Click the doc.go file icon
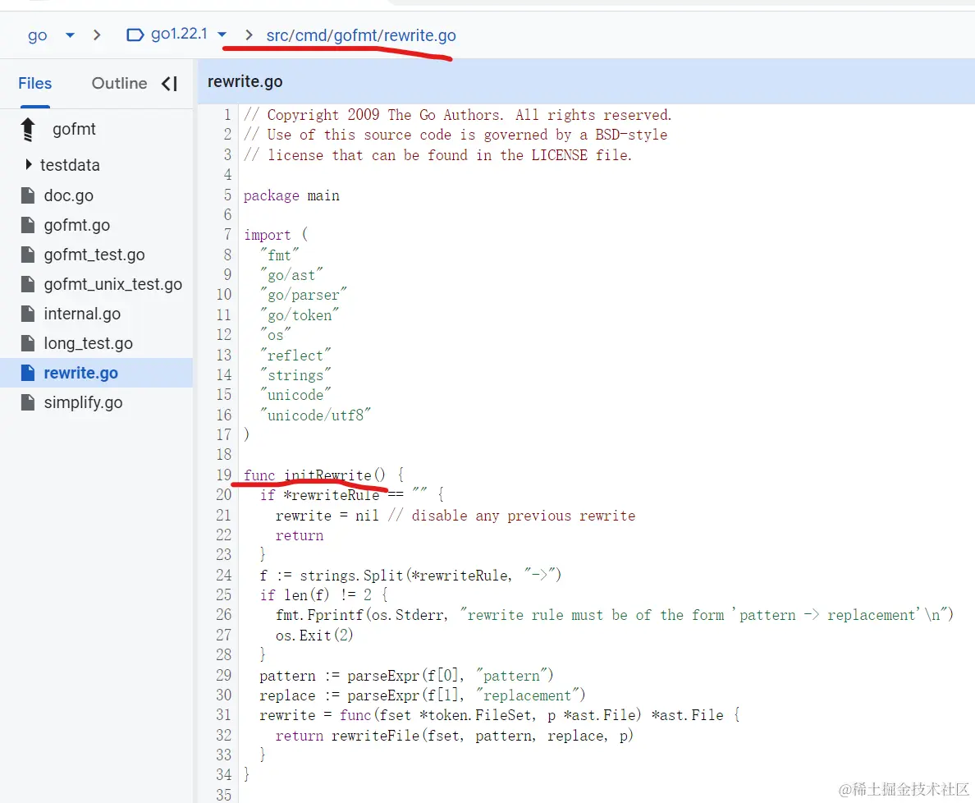975x803 pixels. click(28, 195)
